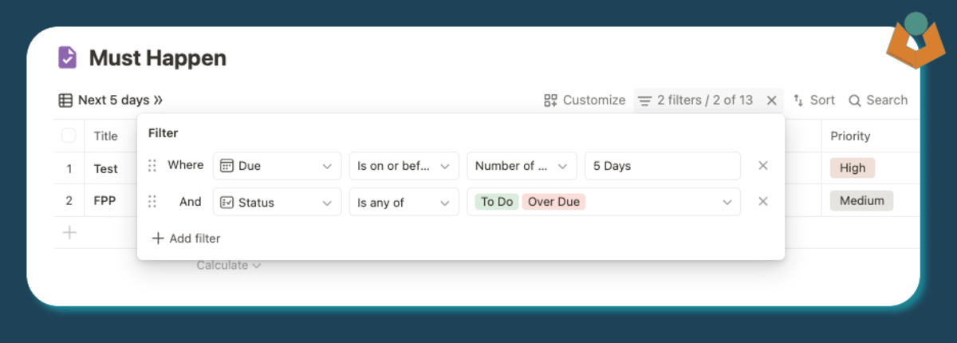
Task: Click the Search magnifier icon
Action: (854, 101)
